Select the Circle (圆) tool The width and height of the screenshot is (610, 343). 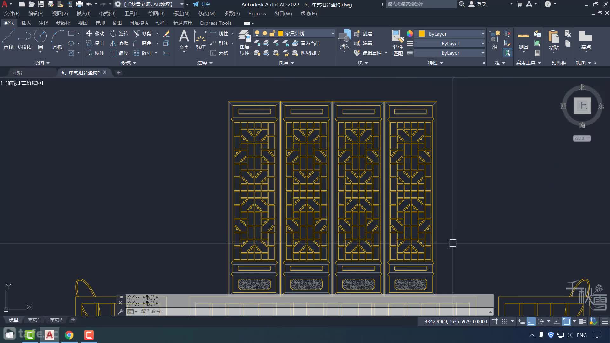tap(40, 39)
